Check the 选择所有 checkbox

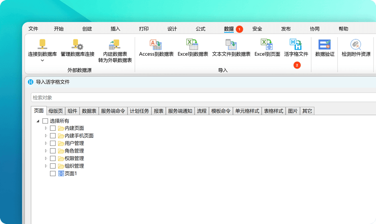click(45, 121)
